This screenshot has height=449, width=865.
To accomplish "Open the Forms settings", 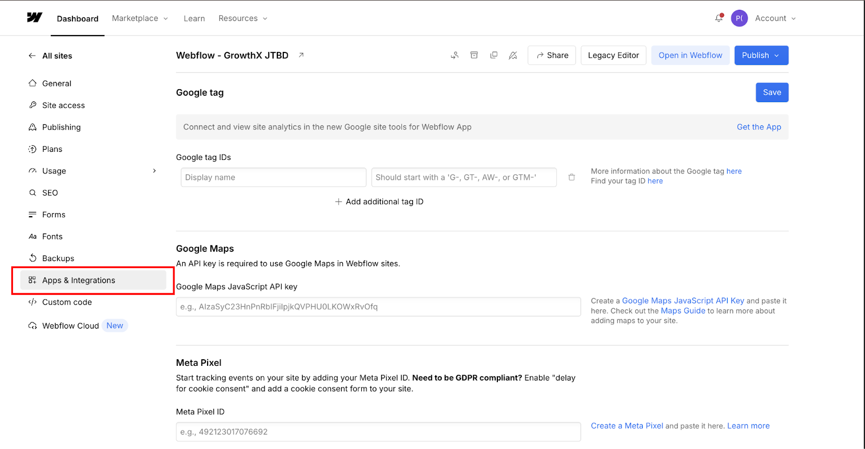I will 54,215.
